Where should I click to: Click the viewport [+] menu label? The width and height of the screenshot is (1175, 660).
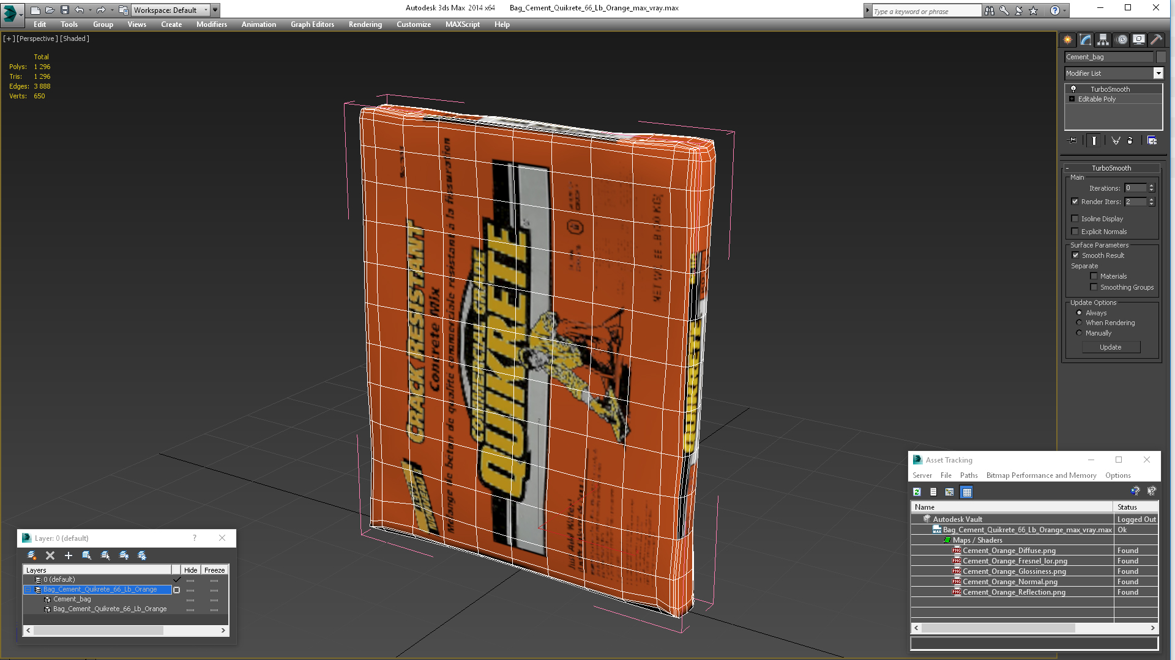[9, 38]
